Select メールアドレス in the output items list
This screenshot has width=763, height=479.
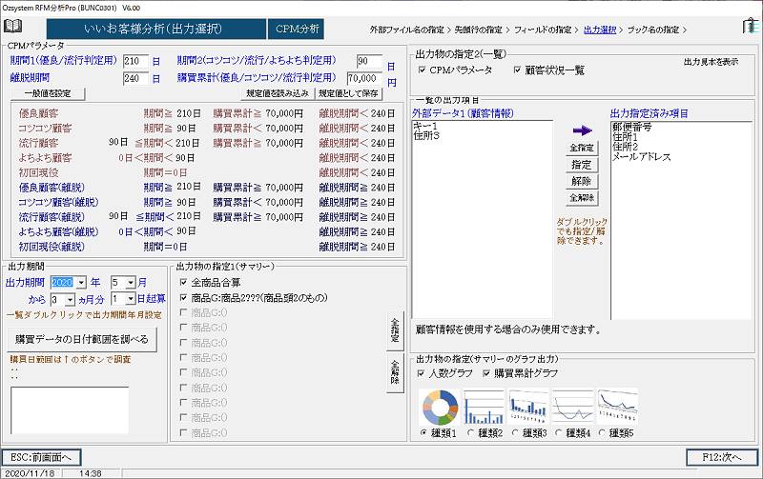644,156
